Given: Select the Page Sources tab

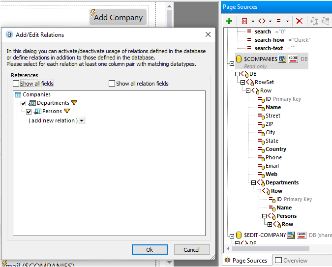Looking at the screenshot, I should pos(246,261).
